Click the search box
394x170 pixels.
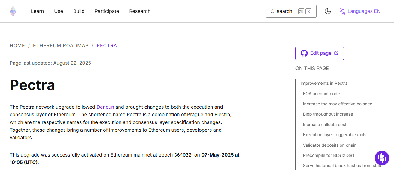[x=291, y=11]
